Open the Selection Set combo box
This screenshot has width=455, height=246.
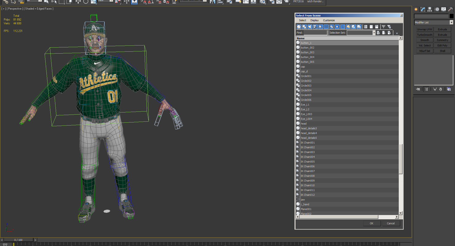[361, 33]
